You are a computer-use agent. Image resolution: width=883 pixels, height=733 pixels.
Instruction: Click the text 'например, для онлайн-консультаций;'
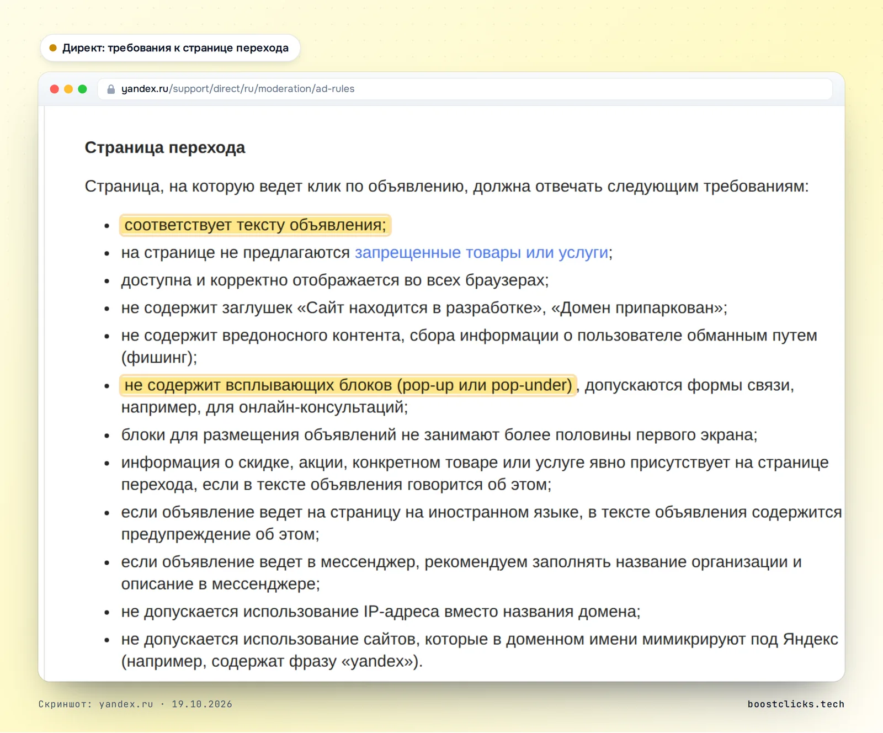pos(264,407)
